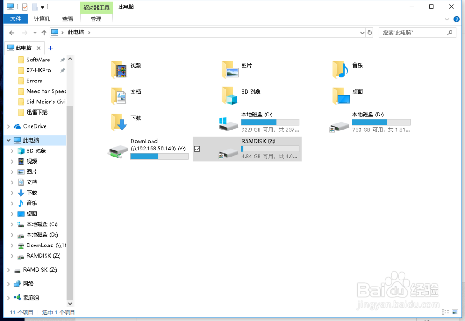Open the 下载 folder icon in main pane
Image resolution: width=465 pixels, height=321 pixels.
(x=119, y=122)
